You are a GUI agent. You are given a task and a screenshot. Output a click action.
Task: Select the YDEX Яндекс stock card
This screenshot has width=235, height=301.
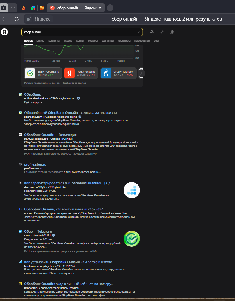81,73
